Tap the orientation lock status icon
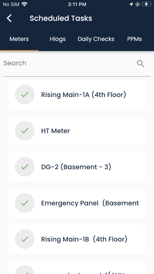The image size is (154, 274). (137, 4)
